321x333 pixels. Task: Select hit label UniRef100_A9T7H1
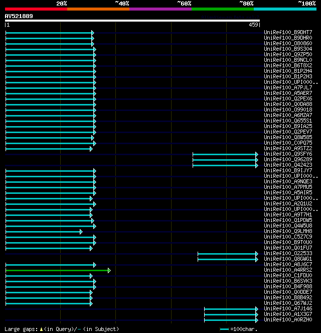click(x=288, y=214)
